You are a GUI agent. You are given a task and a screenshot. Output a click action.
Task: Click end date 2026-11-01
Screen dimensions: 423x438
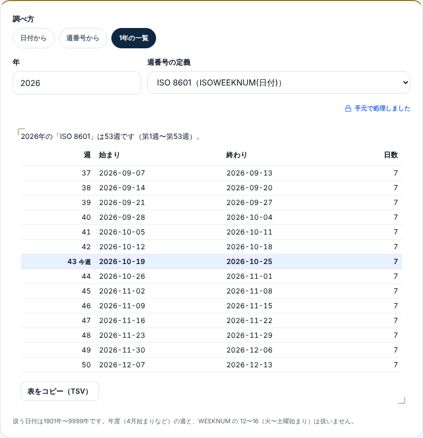pyautogui.click(x=249, y=276)
